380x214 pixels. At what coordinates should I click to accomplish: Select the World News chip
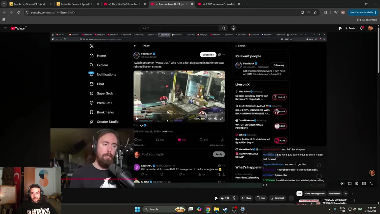pyautogui.click(x=335, y=194)
